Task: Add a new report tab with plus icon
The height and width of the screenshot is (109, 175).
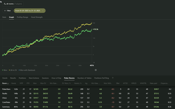Action: (113, 78)
